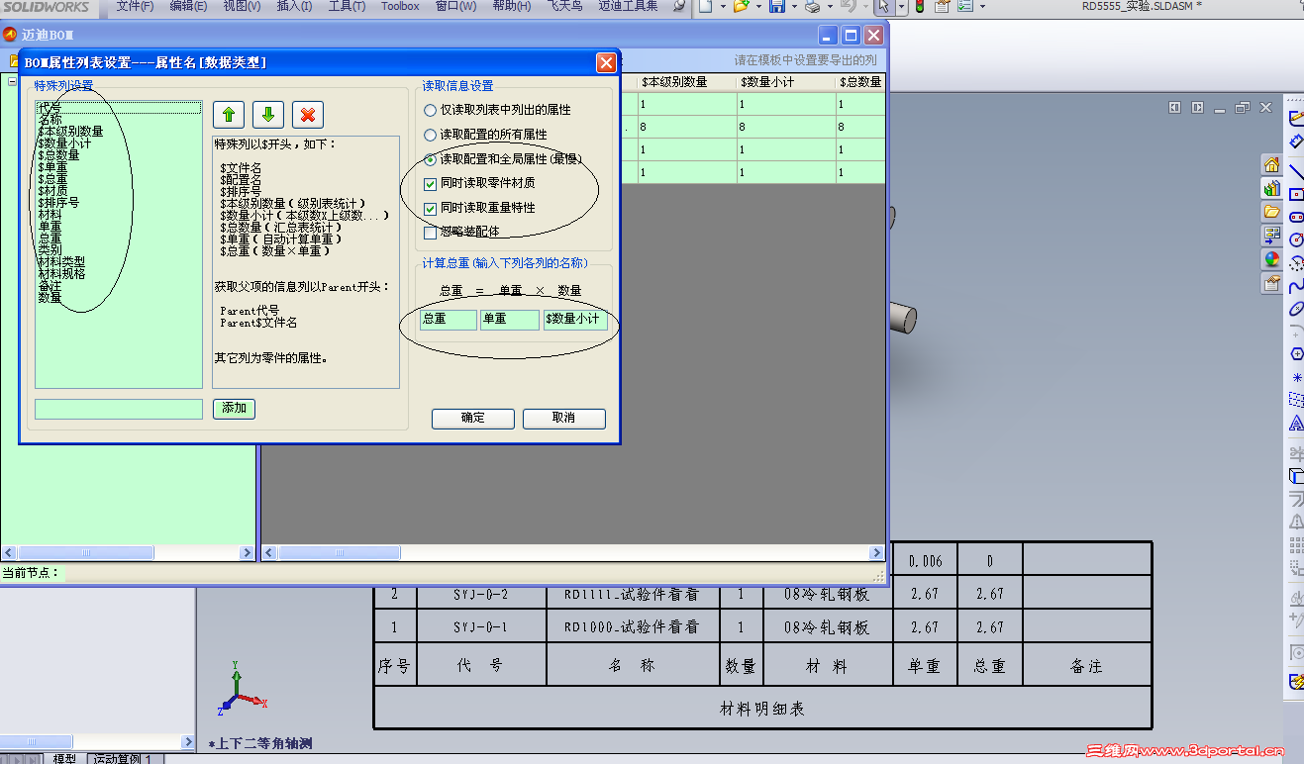Open the Options dropdown arrow
The width and height of the screenshot is (1304, 764).
[984, 7]
